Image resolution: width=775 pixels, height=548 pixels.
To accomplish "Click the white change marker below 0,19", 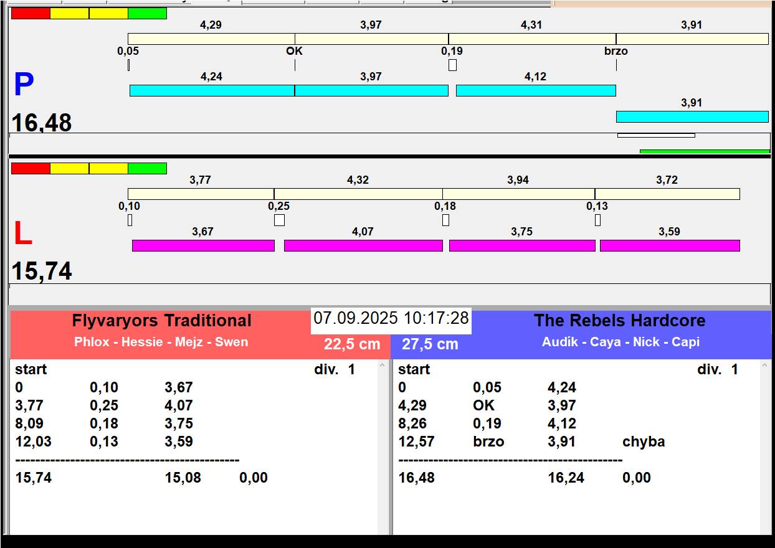I will (452, 65).
